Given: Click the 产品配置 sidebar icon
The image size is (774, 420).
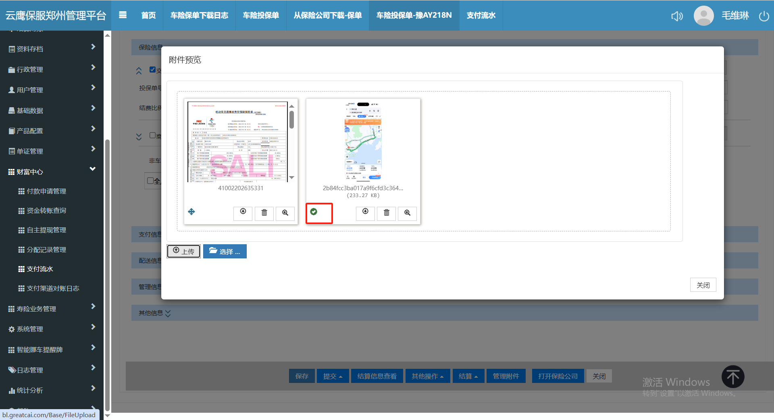Looking at the screenshot, I should (x=12, y=131).
